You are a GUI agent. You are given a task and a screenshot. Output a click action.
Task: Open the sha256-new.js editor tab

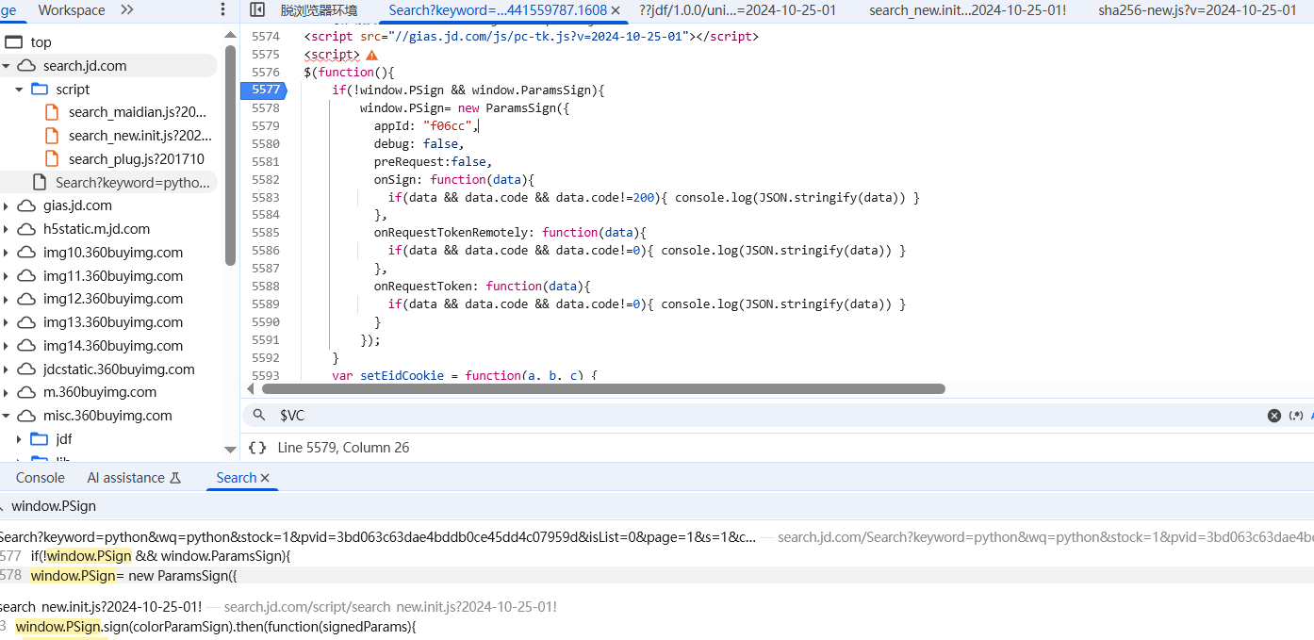pos(1197,10)
